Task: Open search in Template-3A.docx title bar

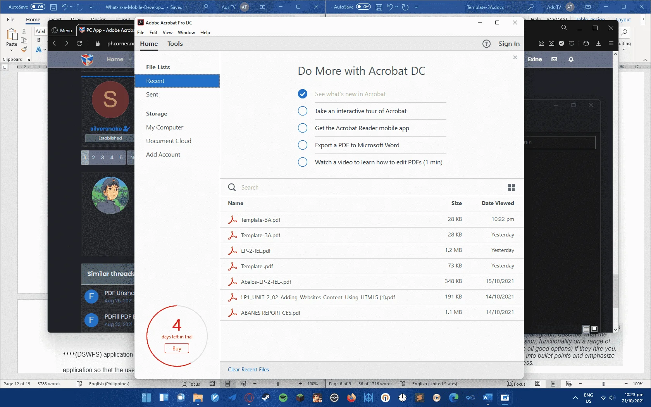Action: [531, 7]
